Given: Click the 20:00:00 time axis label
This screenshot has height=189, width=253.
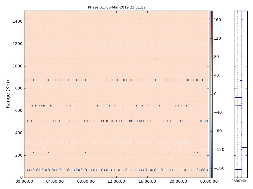Looking at the screenshot, I should pyautogui.click(x=178, y=182).
